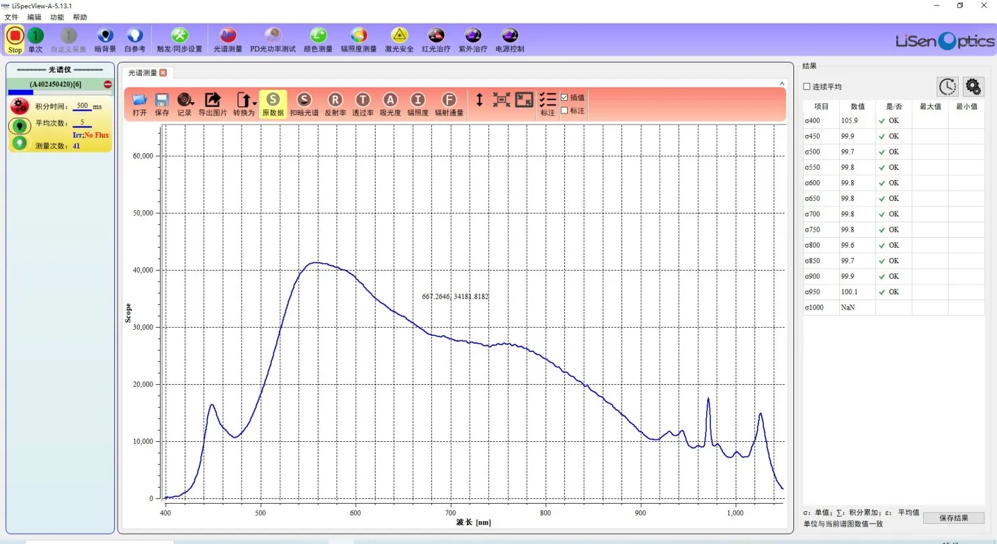Image resolution: width=997 pixels, height=544 pixels.
Task: Select the 光谱测量 tab
Action: point(142,73)
